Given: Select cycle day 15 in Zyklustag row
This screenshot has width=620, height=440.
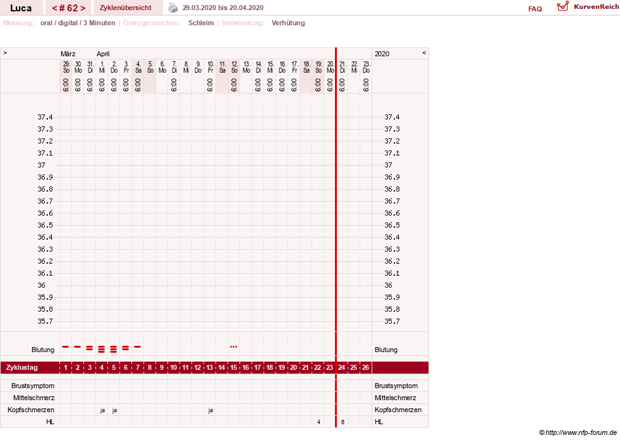Looking at the screenshot, I should pyautogui.click(x=234, y=367).
